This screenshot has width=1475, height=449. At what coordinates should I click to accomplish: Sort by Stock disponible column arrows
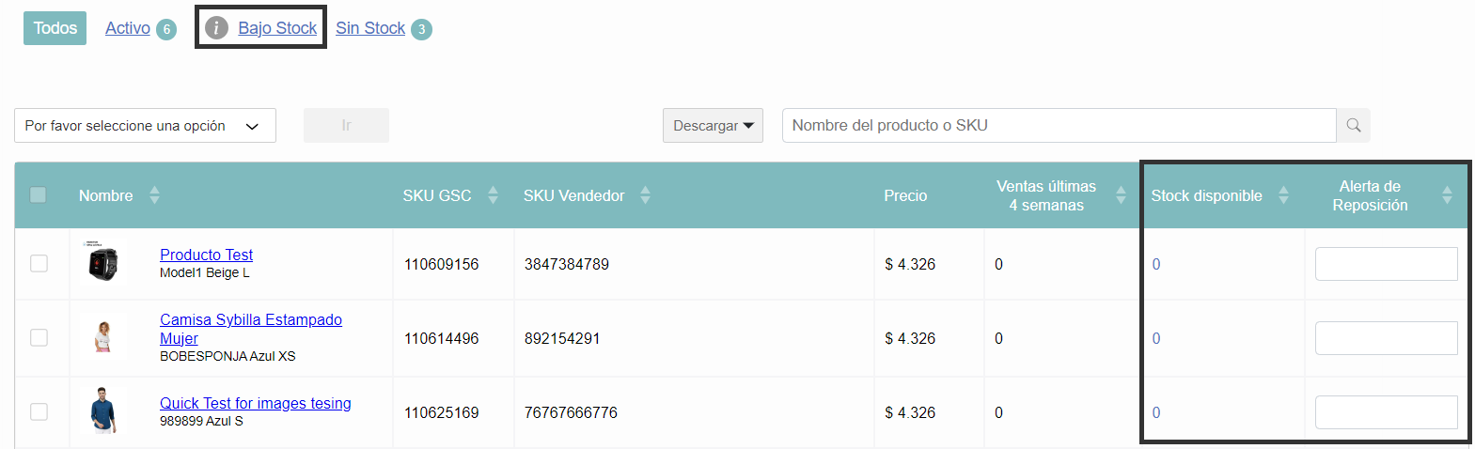[1283, 195]
